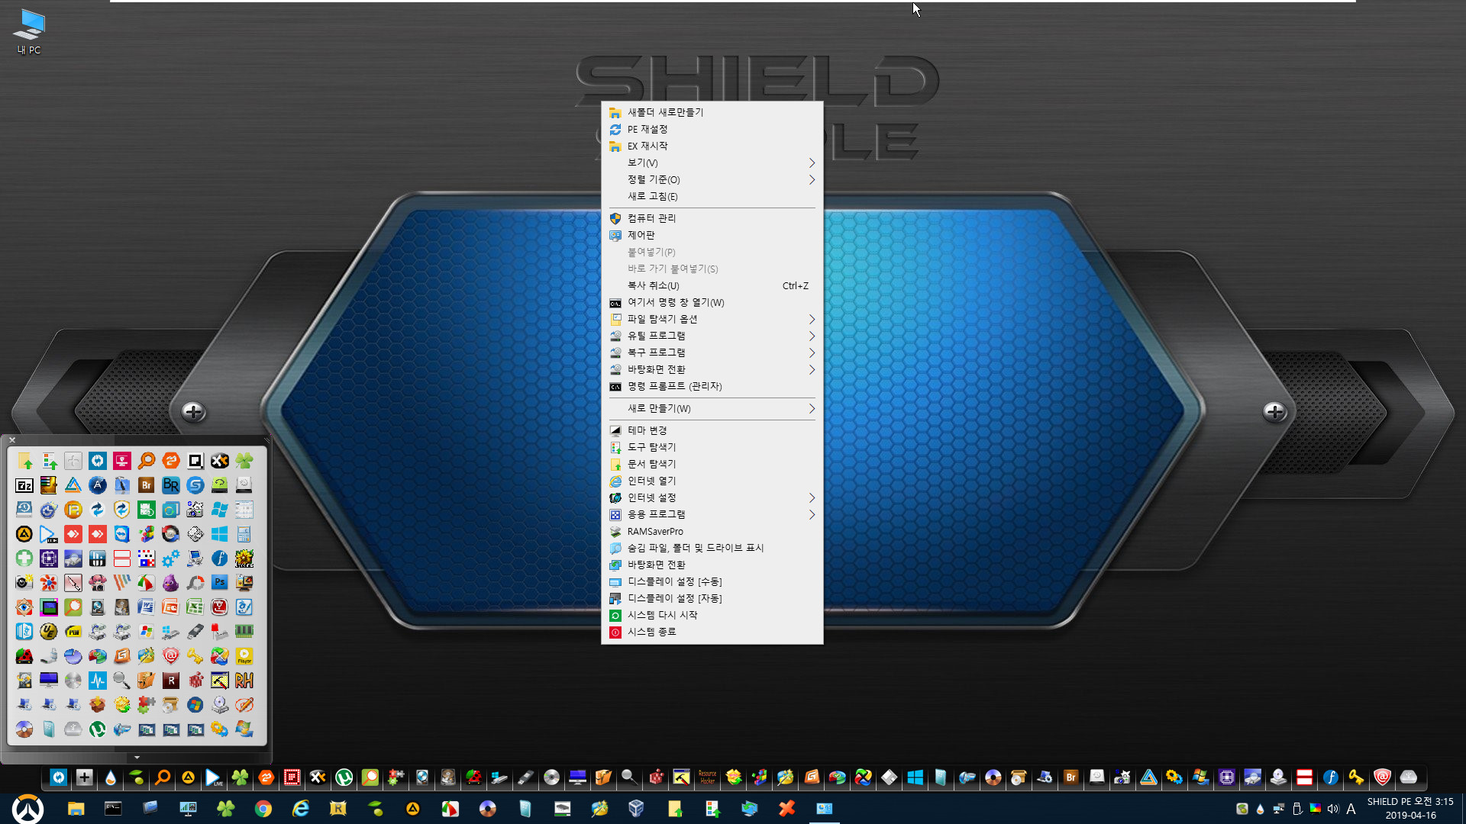1466x824 pixels.
Task: Expand the 인터넷 설정 submenu
Action: (x=712, y=497)
